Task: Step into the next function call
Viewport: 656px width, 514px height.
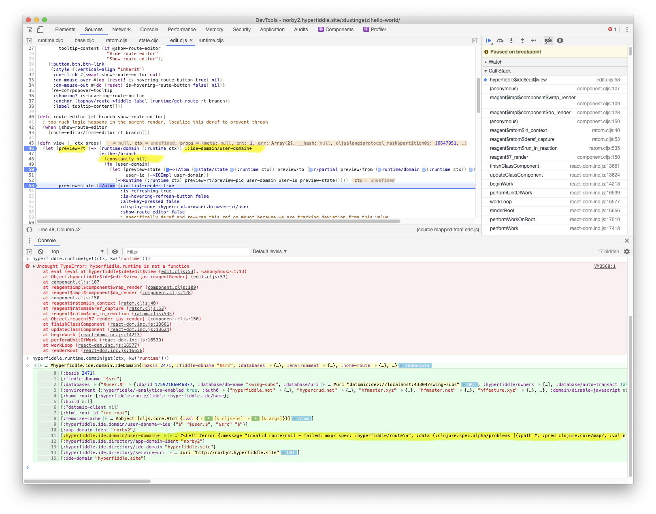Action: [x=511, y=41]
